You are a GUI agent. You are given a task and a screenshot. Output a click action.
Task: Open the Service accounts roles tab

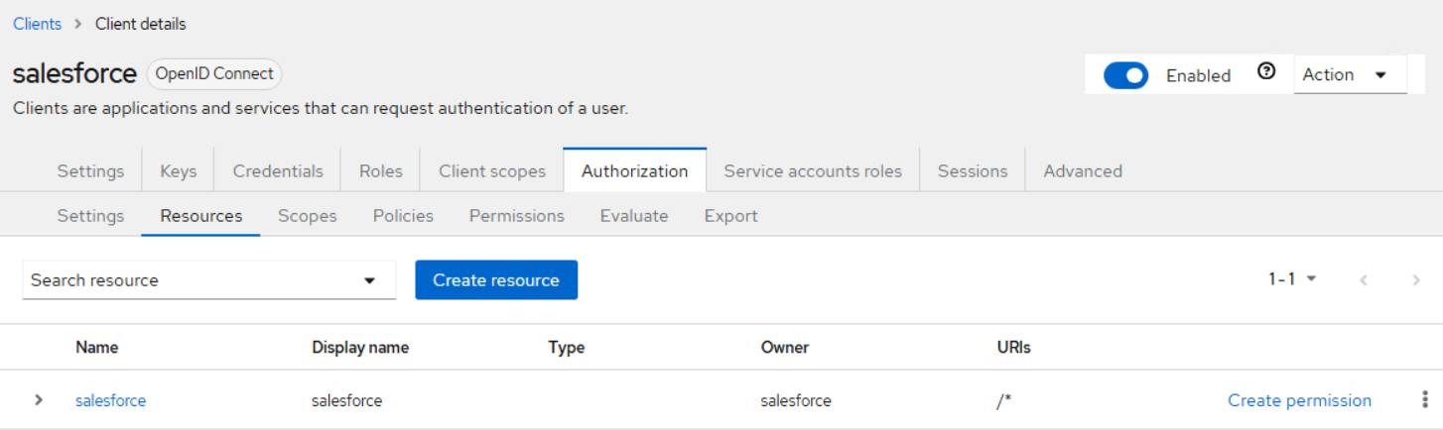[x=813, y=171]
